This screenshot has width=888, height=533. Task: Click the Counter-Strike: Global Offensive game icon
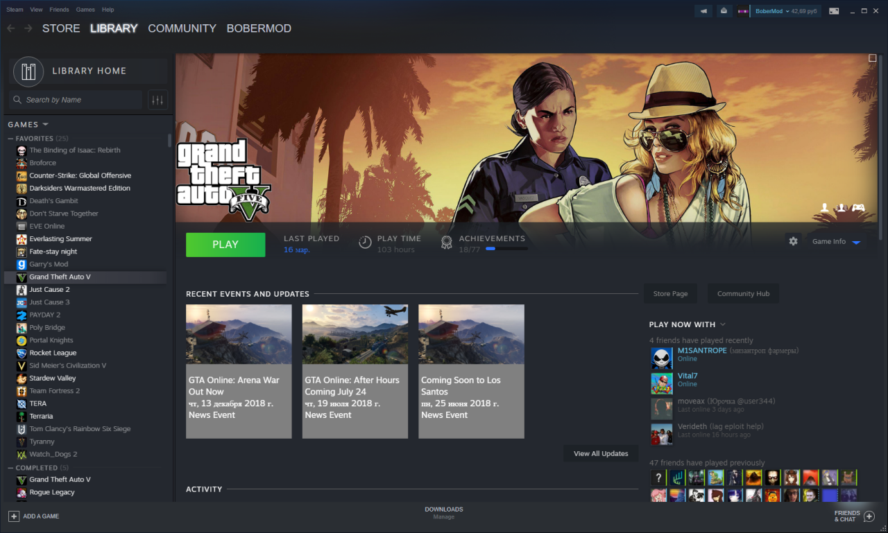pyautogui.click(x=22, y=175)
